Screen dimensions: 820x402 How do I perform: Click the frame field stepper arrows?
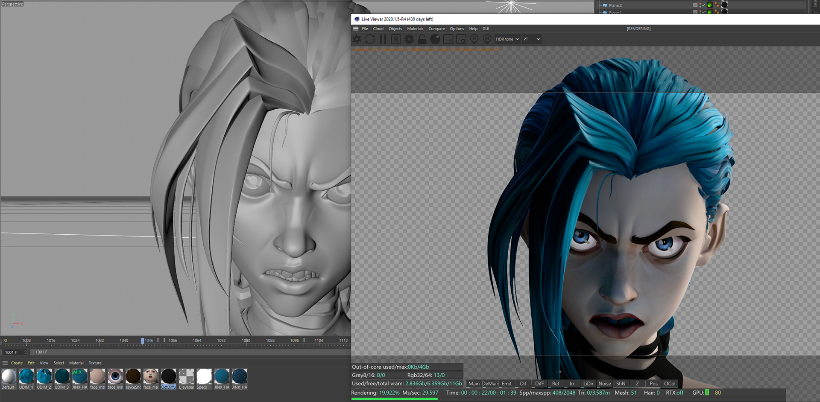coord(26,352)
